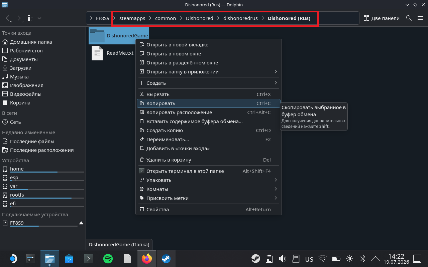This screenshot has height=267, width=428.
Task: Launch Firefox from the taskbar
Action: click(147, 259)
